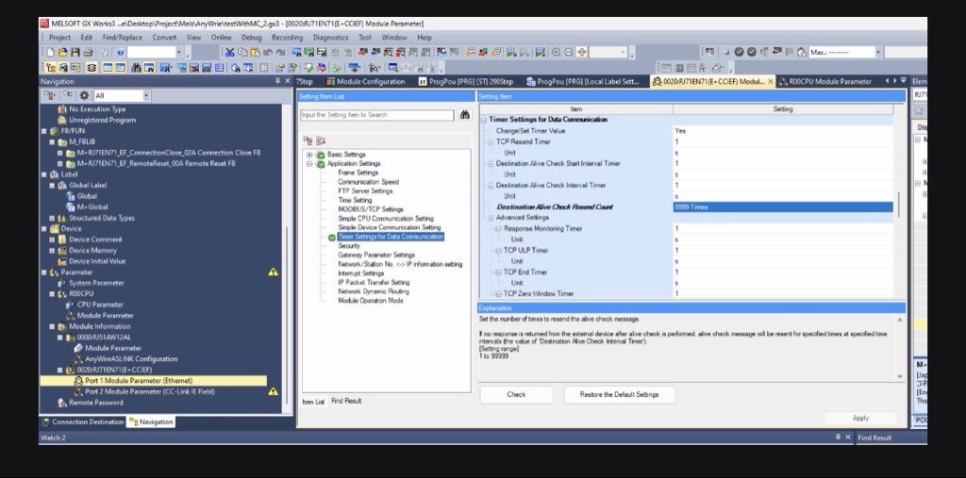Image resolution: width=966 pixels, height=478 pixels.
Task: Click the first toolbar icon in second row
Action: click(x=51, y=68)
